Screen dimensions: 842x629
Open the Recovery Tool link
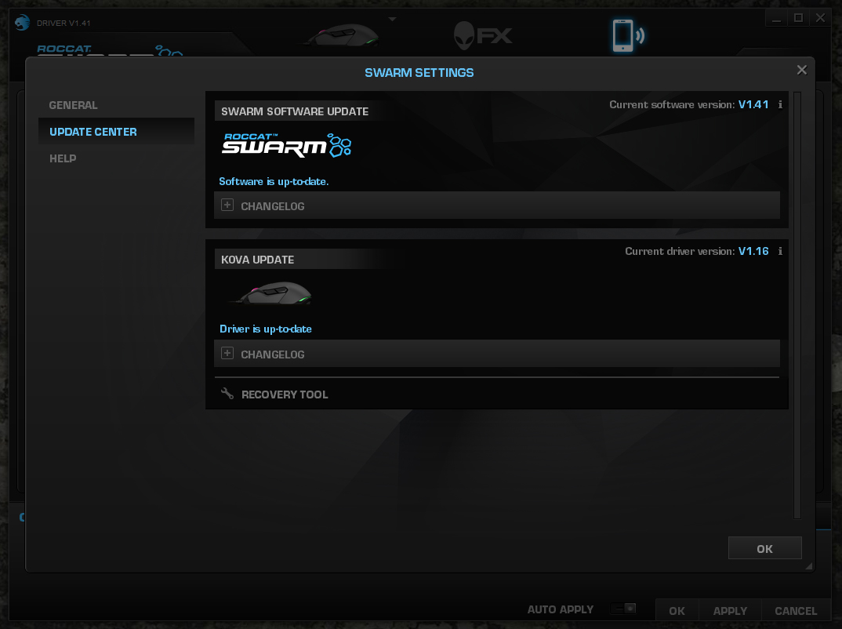point(285,394)
